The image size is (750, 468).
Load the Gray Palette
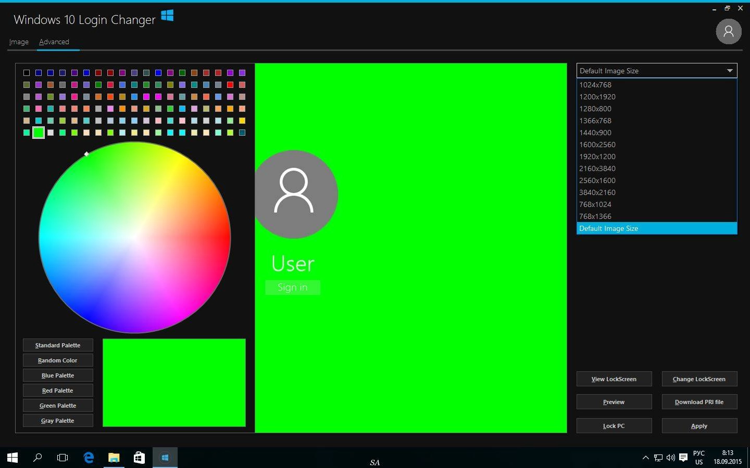(x=58, y=421)
